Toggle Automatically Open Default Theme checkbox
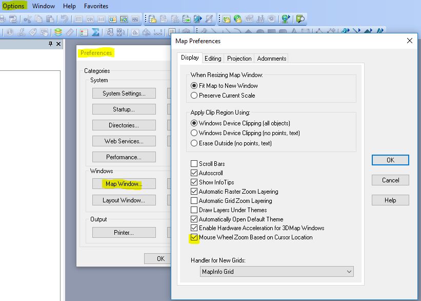The width and height of the screenshot is (421, 301). tap(194, 219)
